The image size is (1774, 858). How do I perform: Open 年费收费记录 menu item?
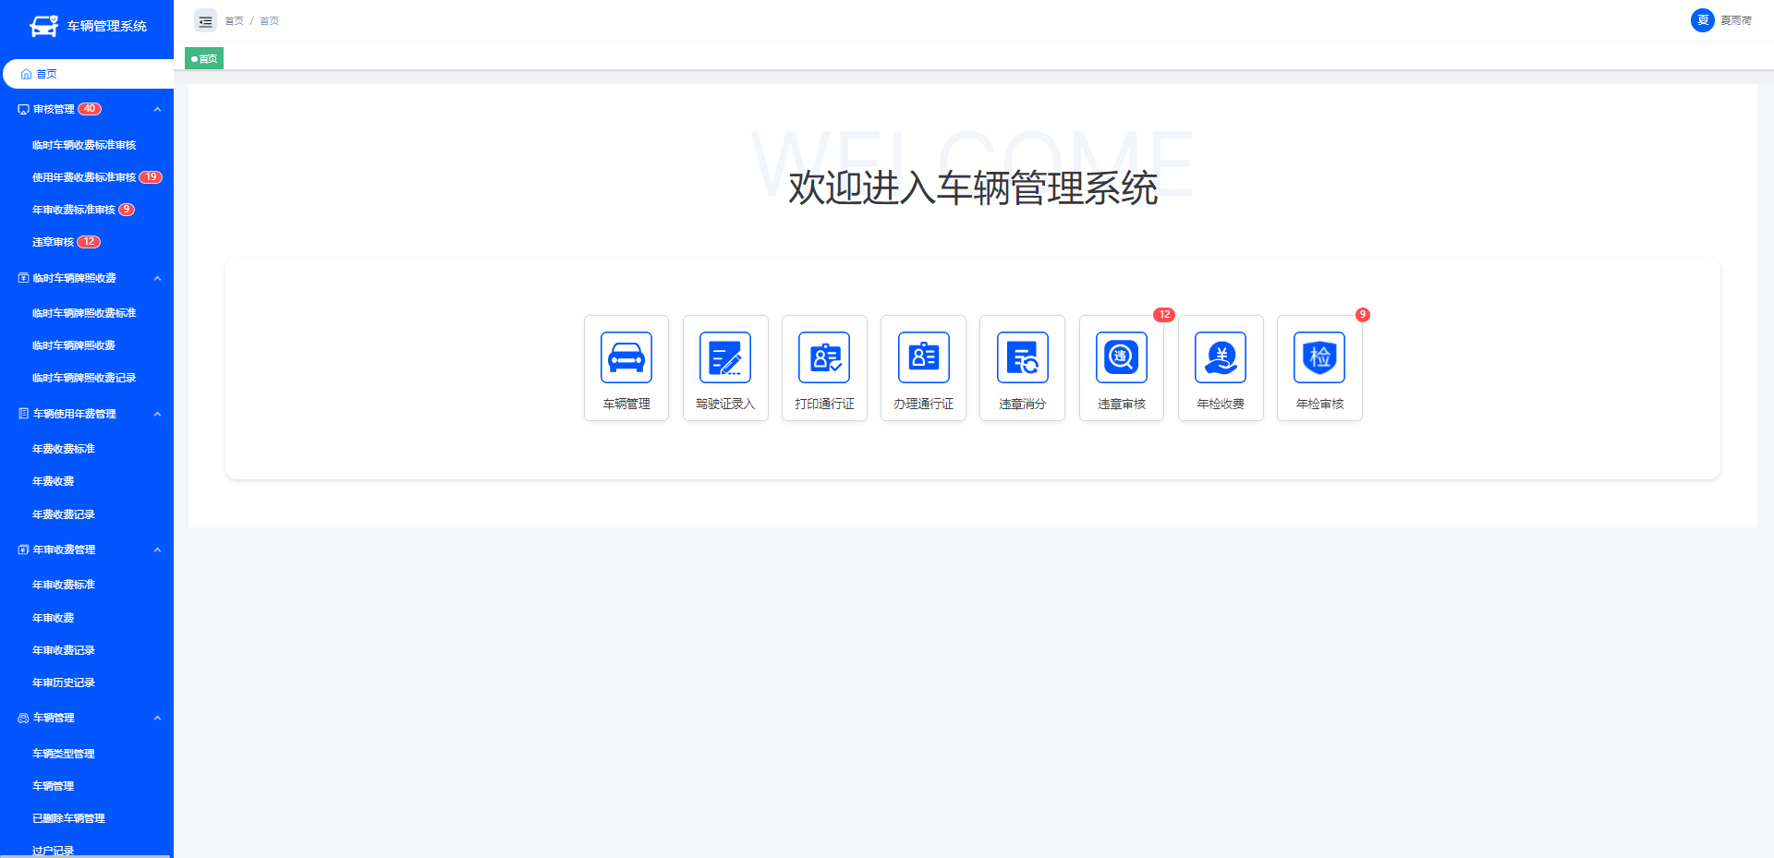(x=64, y=514)
